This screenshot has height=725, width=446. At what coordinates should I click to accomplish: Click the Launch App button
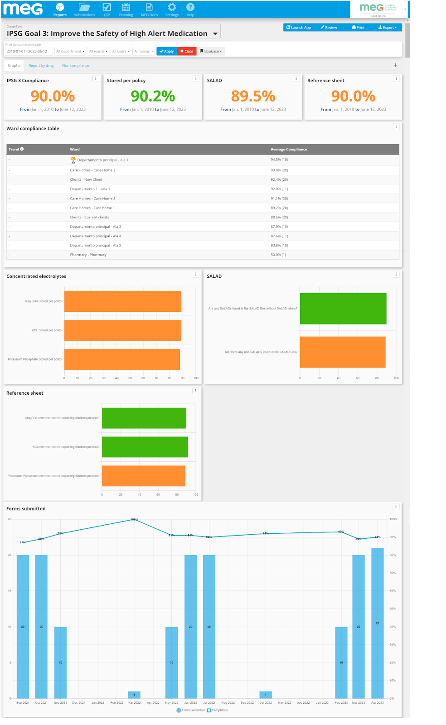(x=299, y=27)
